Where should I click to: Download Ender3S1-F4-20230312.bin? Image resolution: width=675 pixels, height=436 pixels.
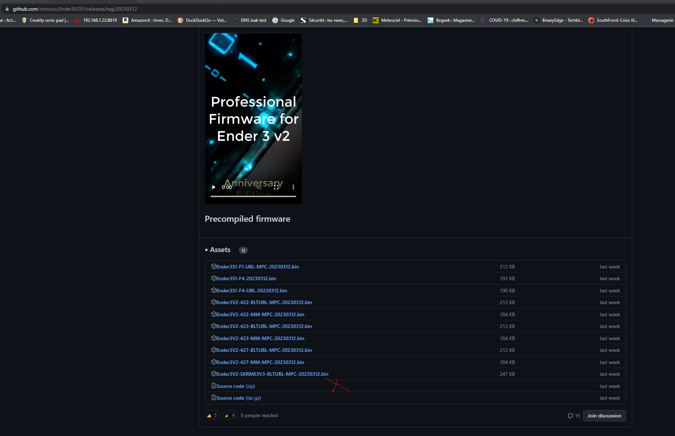coord(246,278)
